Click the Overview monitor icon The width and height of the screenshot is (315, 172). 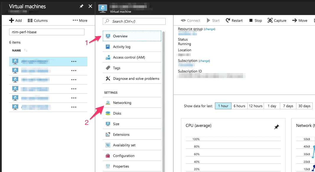tap(108, 36)
